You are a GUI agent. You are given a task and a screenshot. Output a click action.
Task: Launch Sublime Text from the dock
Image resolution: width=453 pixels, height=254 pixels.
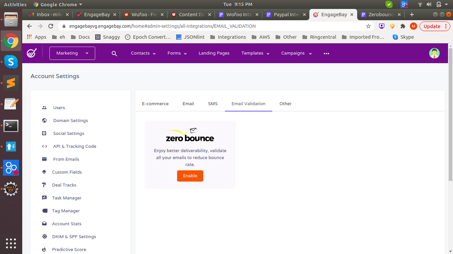pos(11,83)
